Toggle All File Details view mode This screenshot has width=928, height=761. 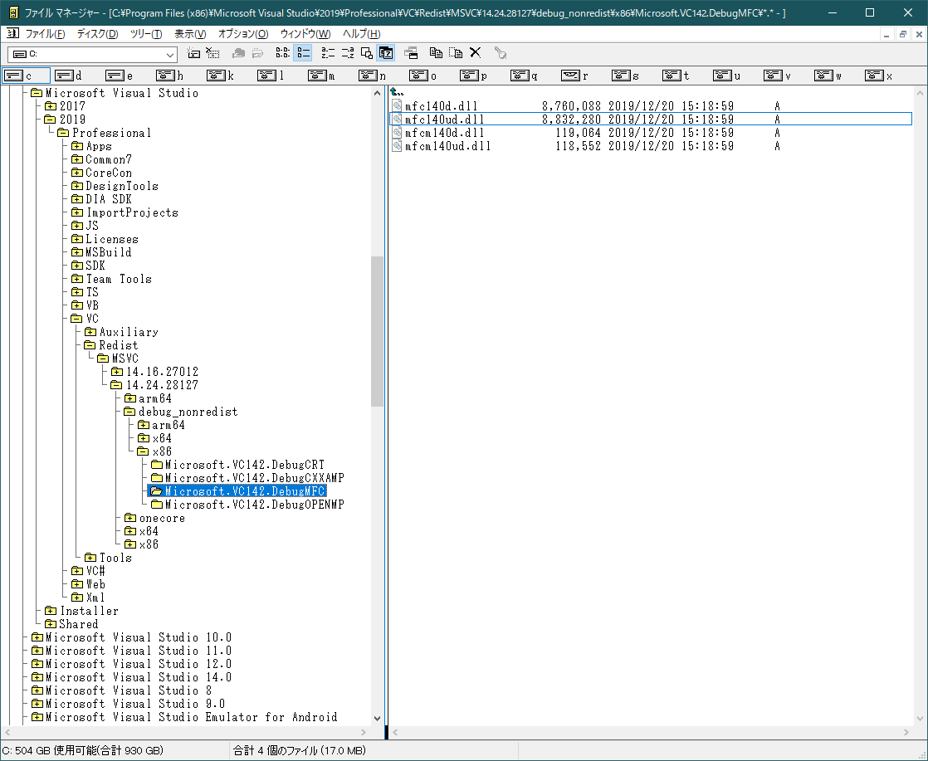coord(303,53)
